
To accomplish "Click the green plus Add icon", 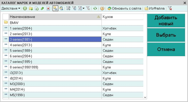I will 25,8.
